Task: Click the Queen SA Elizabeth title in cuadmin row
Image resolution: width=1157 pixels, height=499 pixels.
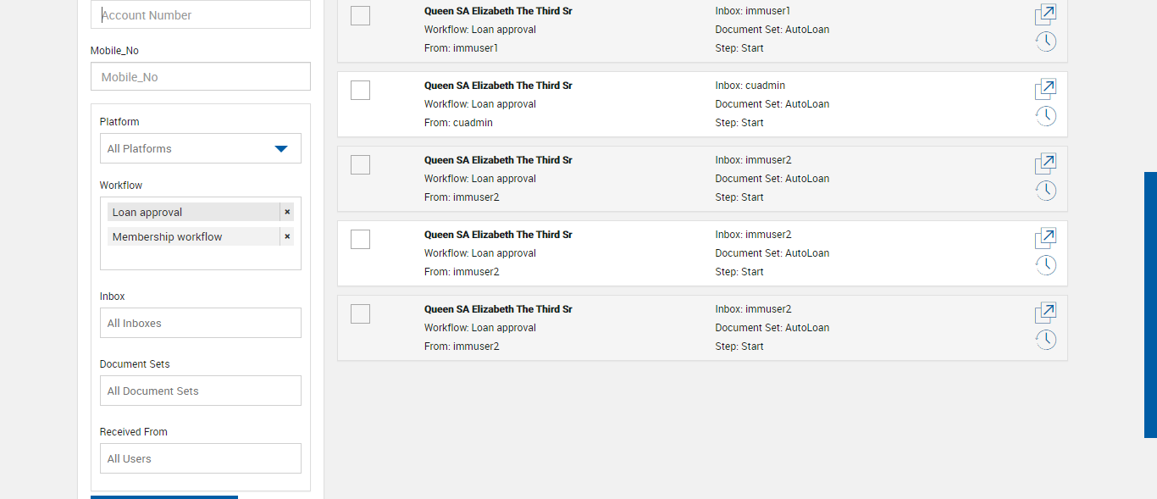Action: (498, 86)
